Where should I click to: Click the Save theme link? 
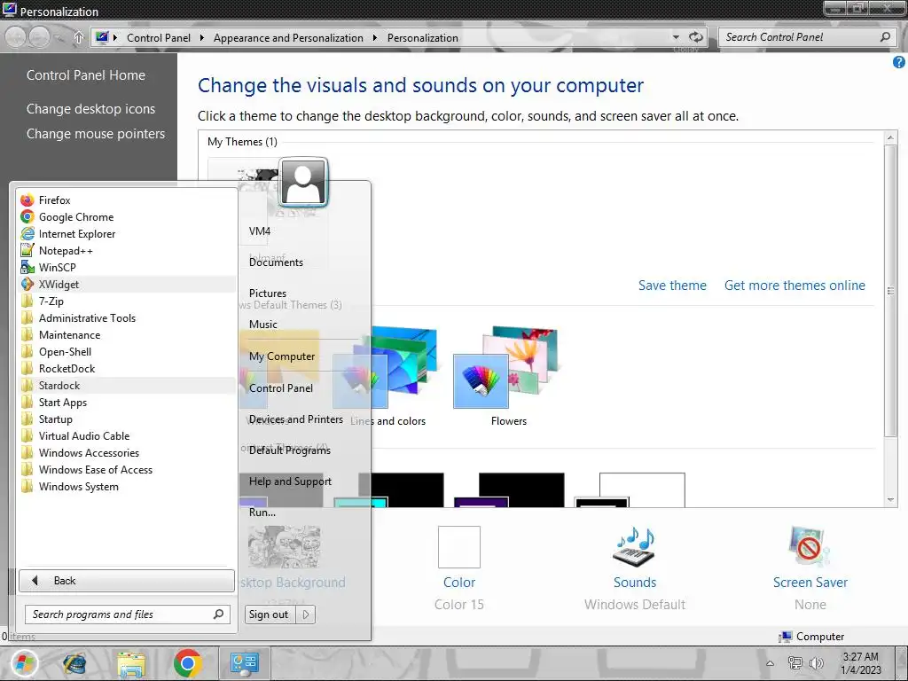tap(672, 286)
